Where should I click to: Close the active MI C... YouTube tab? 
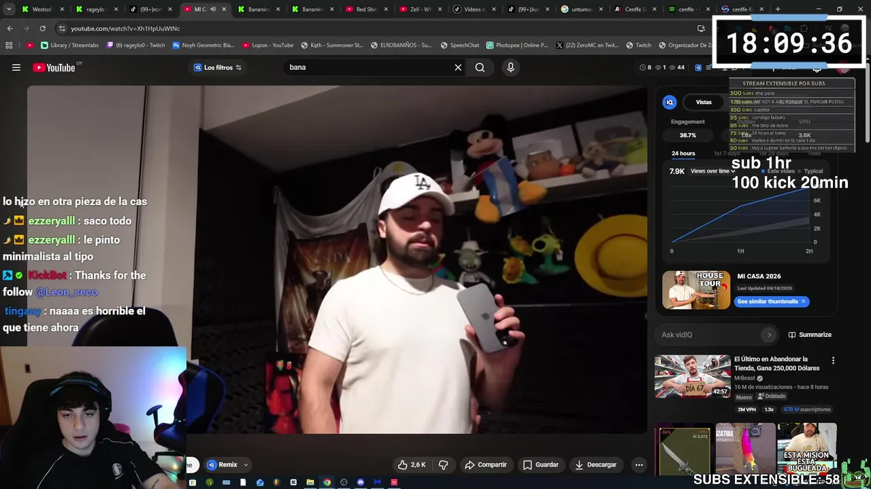(224, 10)
